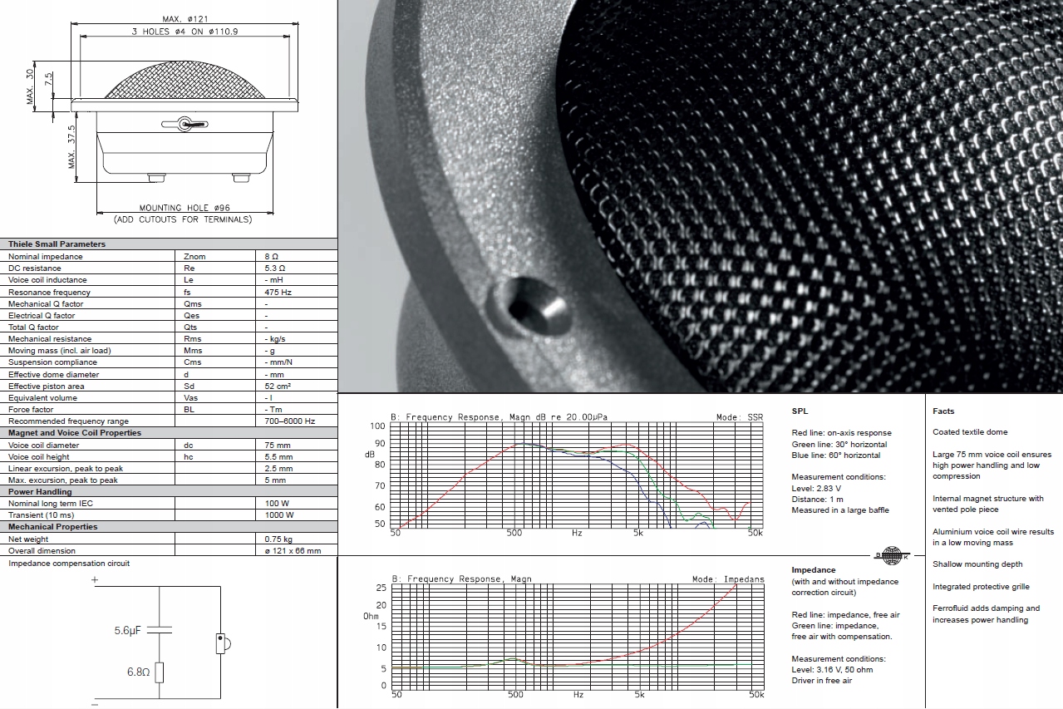Click the Facts heading

[x=943, y=411]
